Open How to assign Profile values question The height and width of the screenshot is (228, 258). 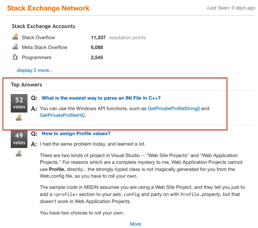(x=76, y=133)
